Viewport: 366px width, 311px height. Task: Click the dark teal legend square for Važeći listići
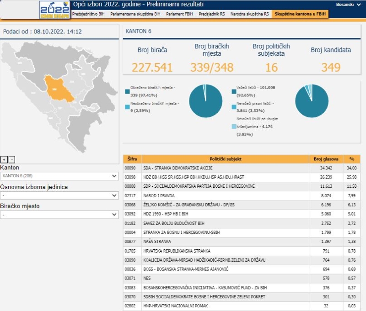pos(234,91)
